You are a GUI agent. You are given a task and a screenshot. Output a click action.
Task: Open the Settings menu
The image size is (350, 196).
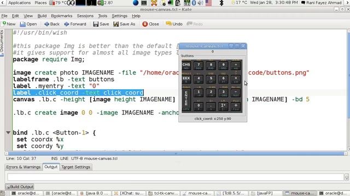(x=119, y=16)
